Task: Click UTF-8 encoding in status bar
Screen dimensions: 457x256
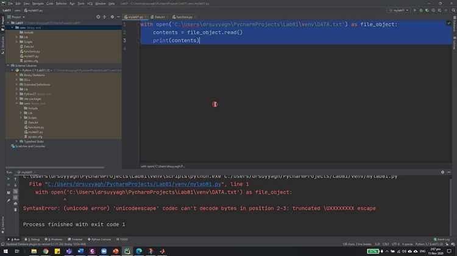Action: coord(395,244)
